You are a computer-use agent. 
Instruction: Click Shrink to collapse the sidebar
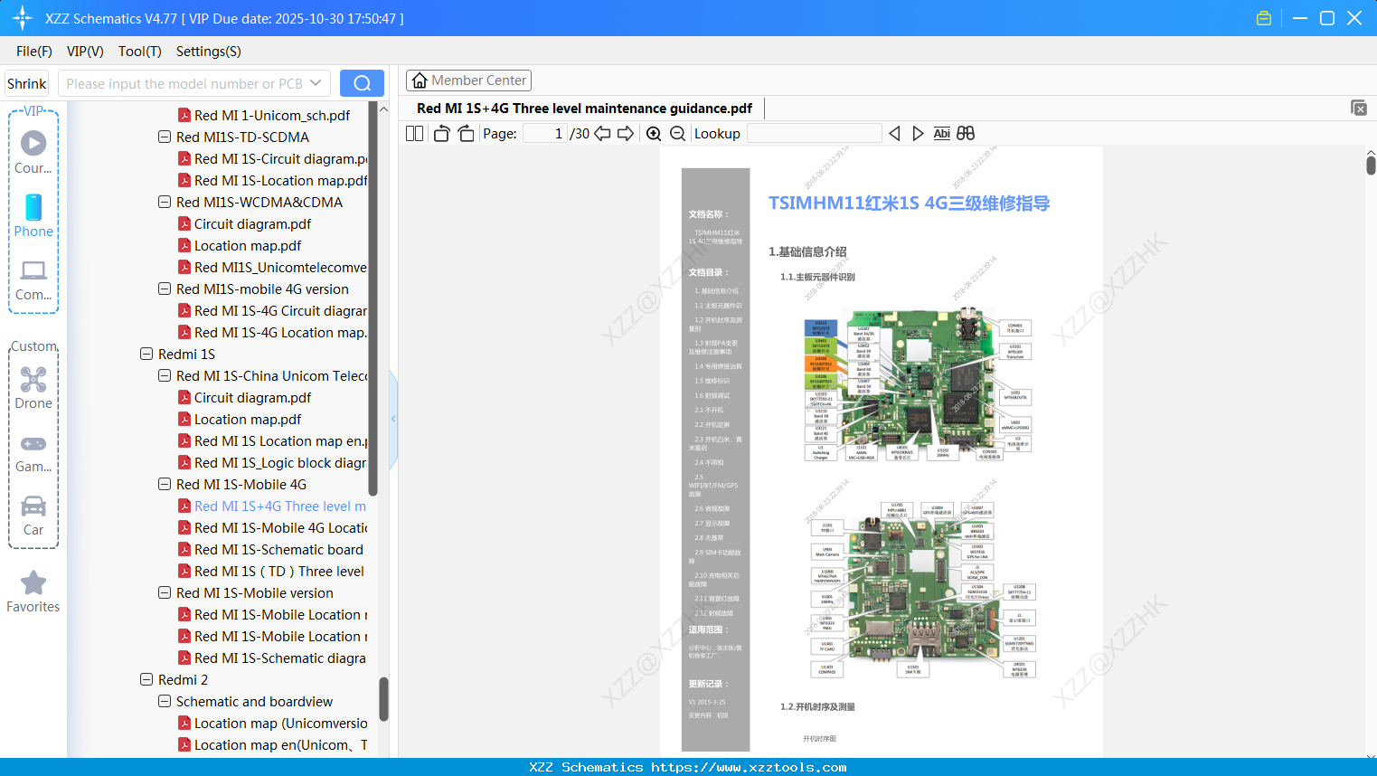click(x=26, y=82)
